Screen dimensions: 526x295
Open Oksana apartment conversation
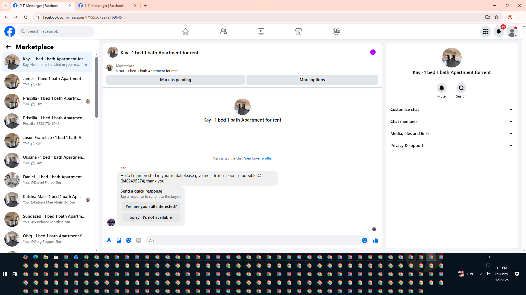(x=47, y=160)
